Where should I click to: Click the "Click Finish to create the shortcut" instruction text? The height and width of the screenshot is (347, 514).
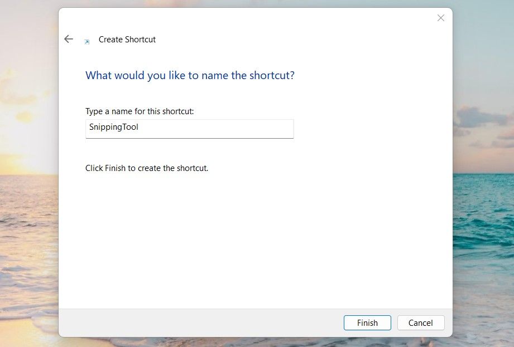147,168
